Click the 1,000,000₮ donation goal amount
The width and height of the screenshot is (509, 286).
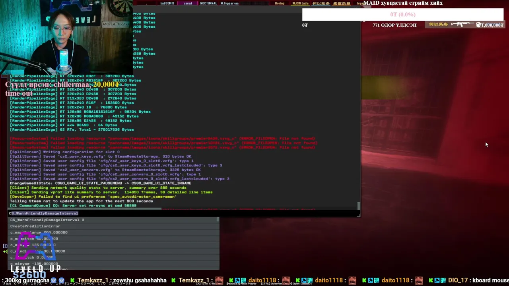[492, 25]
